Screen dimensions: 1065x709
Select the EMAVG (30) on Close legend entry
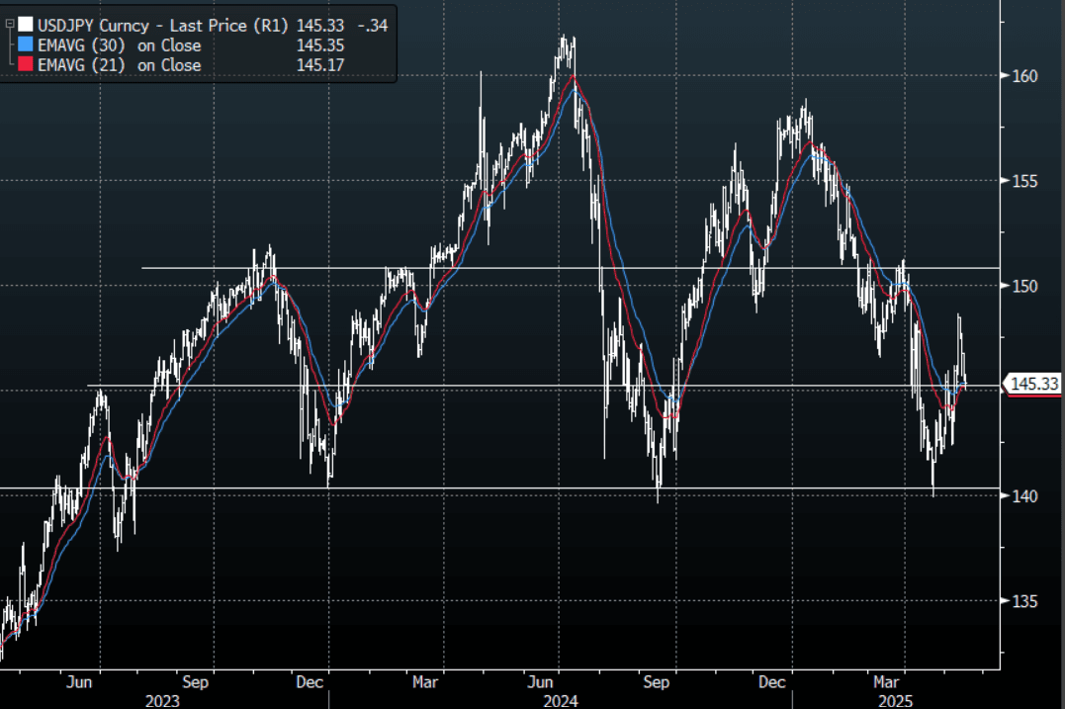point(119,45)
